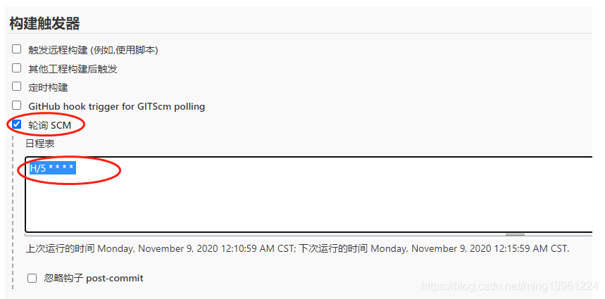Click the 下次运行的时间 next-run text
Image resolution: width=605 pixels, height=299 pixels.
click(434, 248)
